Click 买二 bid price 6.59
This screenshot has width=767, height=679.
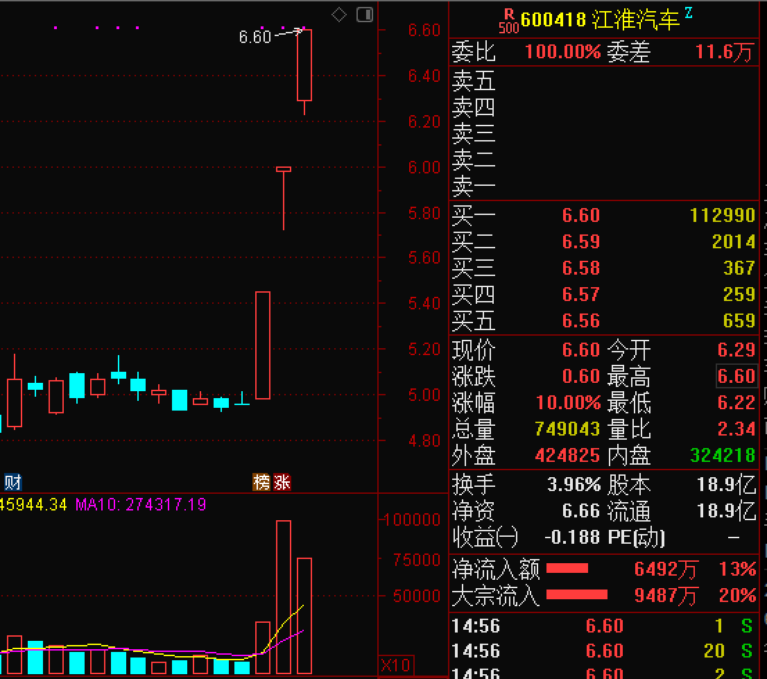tap(580, 241)
